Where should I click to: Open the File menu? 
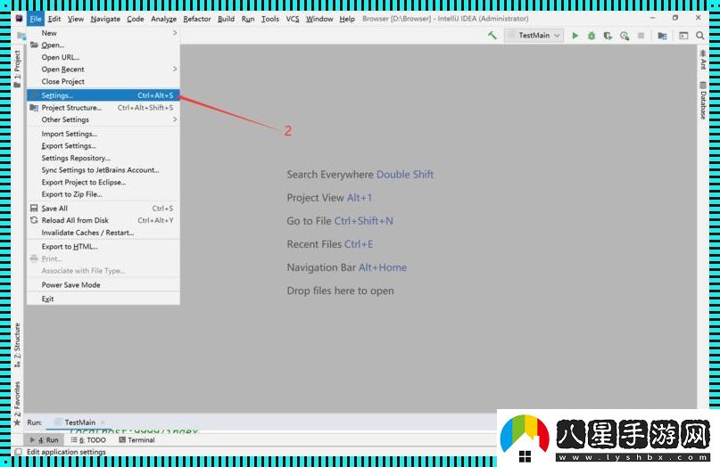[36, 19]
